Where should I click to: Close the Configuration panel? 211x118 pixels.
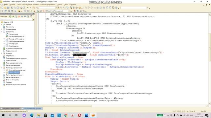click(33, 14)
